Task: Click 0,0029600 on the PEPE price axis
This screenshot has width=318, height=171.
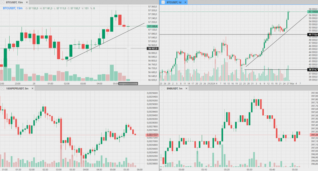Action: click(152, 93)
